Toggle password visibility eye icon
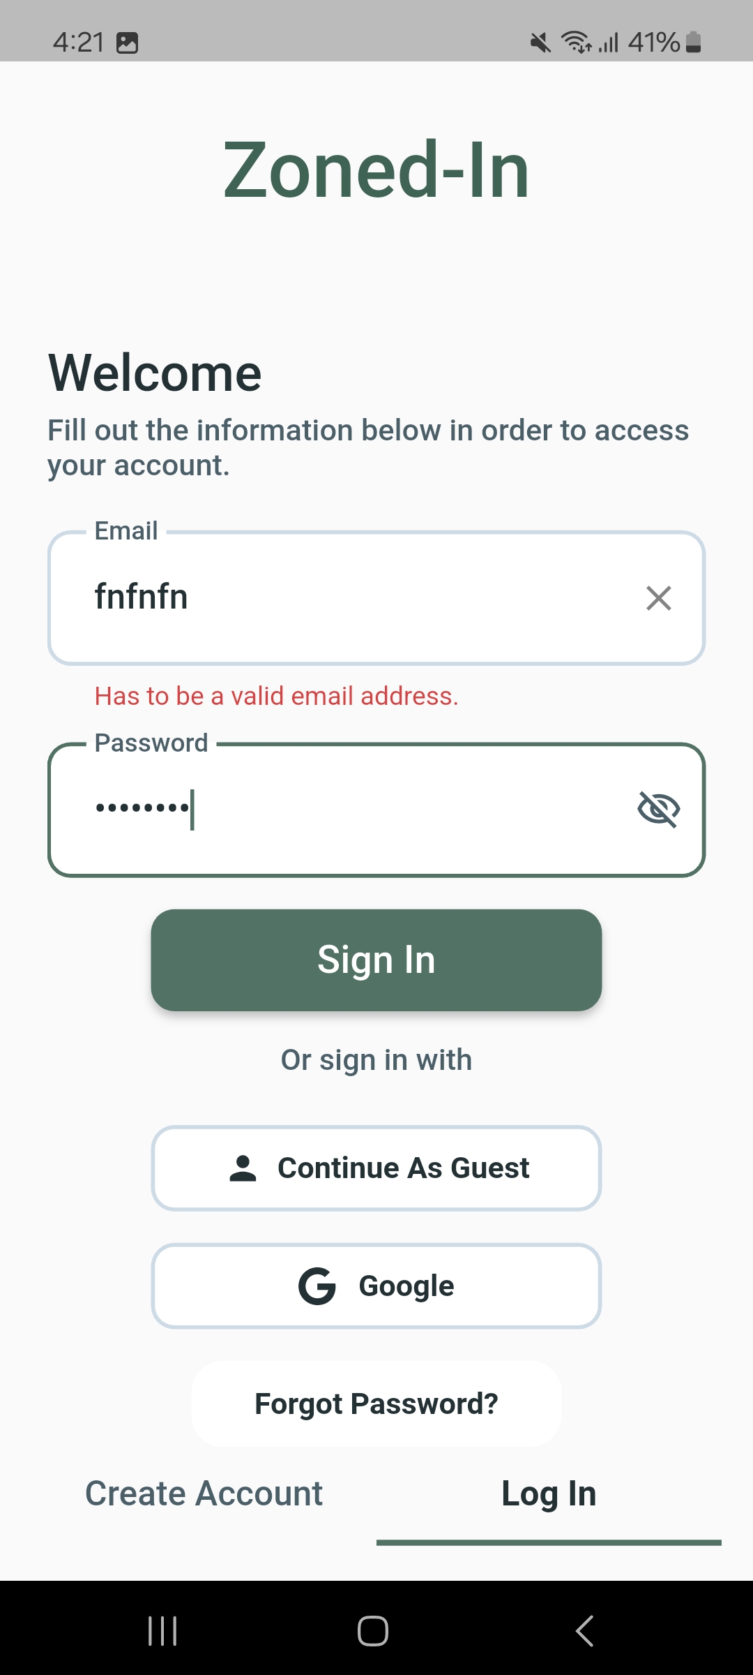The image size is (753, 1675). (x=658, y=810)
